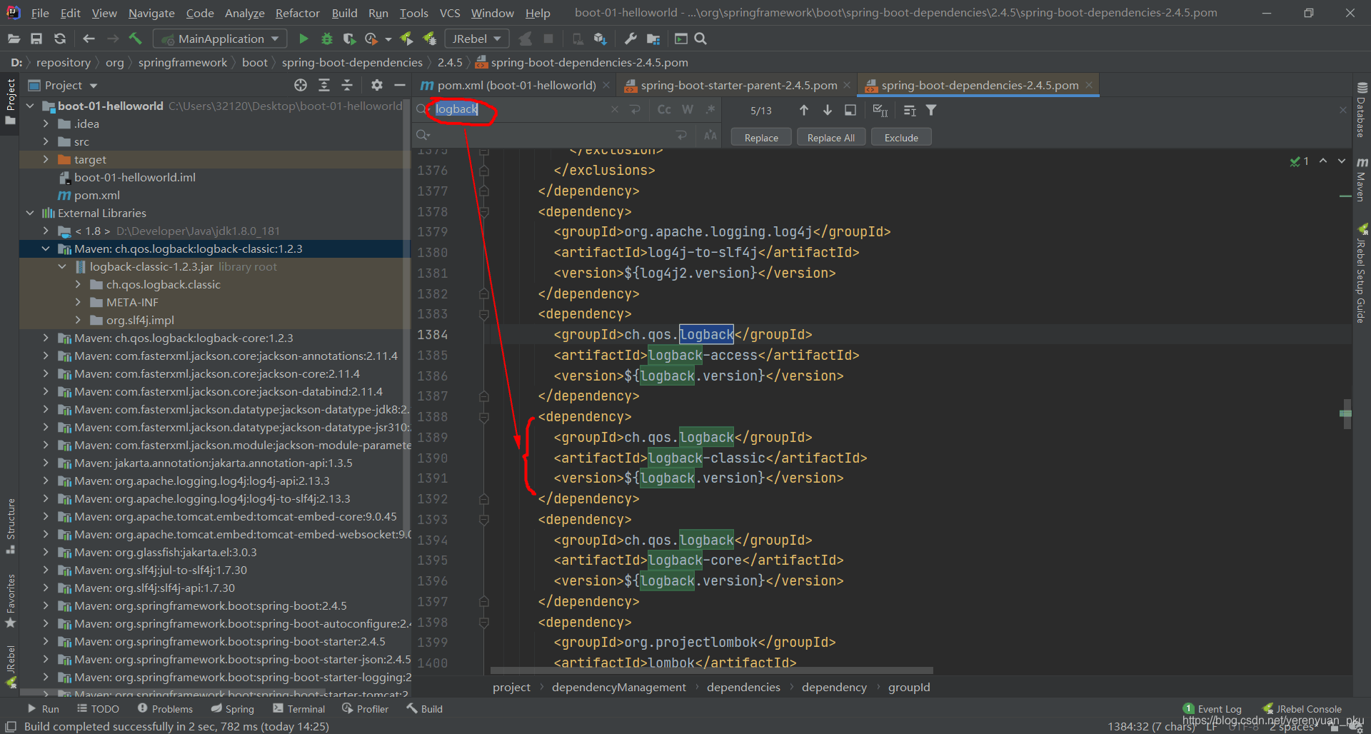This screenshot has width=1371, height=734.
Task: Run MainApplication with the green play icon
Action: (303, 39)
